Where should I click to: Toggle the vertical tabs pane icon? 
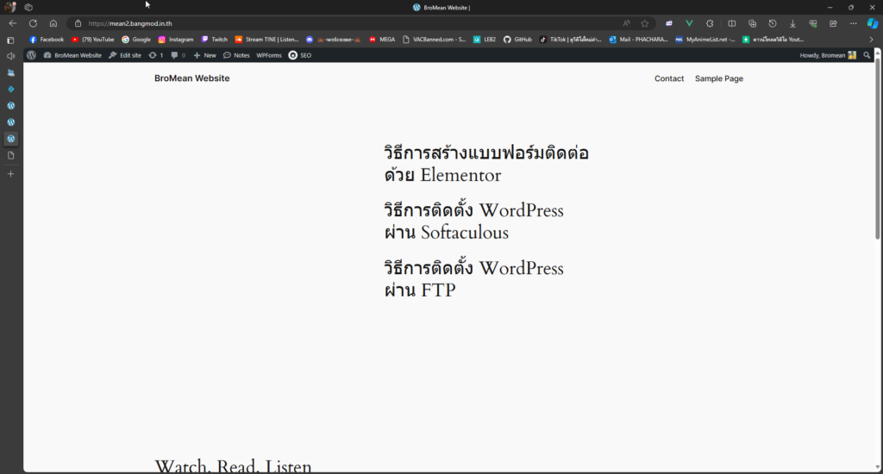[x=10, y=40]
